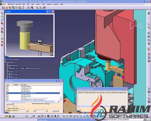The width and height of the screenshot is (151, 121).
Task: Click the Line column header in ISO Panel
Action: click(10, 85)
